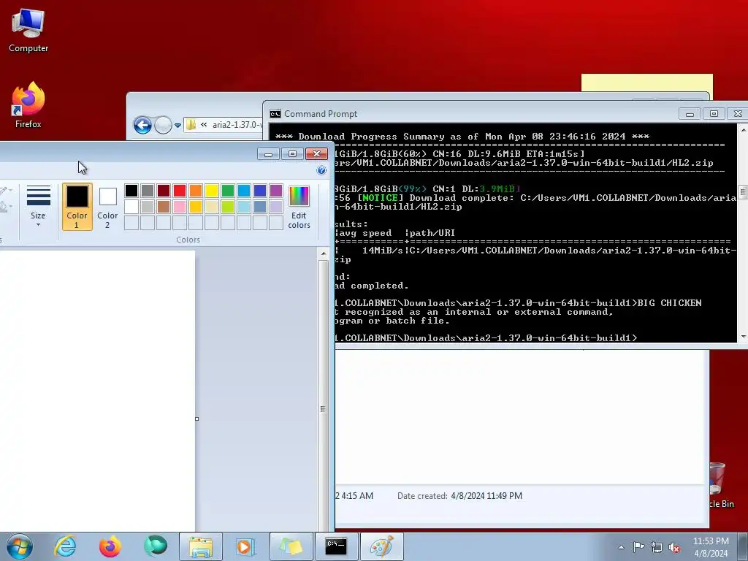748x561 pixels.
Task: Open the Recycle Bin on desktop
Action: [720, 485]
